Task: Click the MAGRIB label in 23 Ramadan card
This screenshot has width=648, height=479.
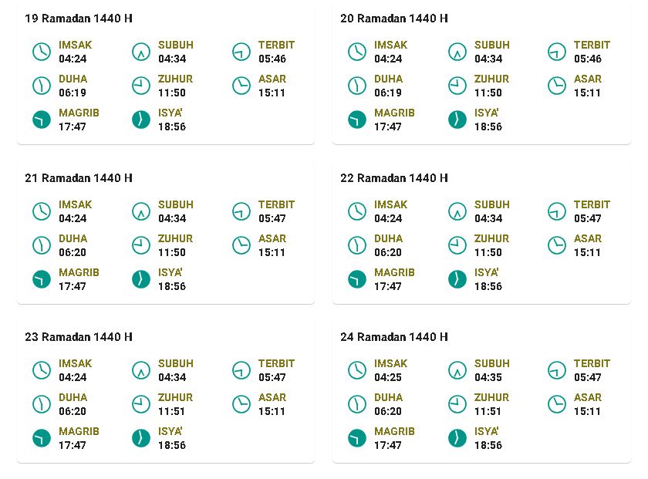Action: pyautogui.click(x=79, y=431)
